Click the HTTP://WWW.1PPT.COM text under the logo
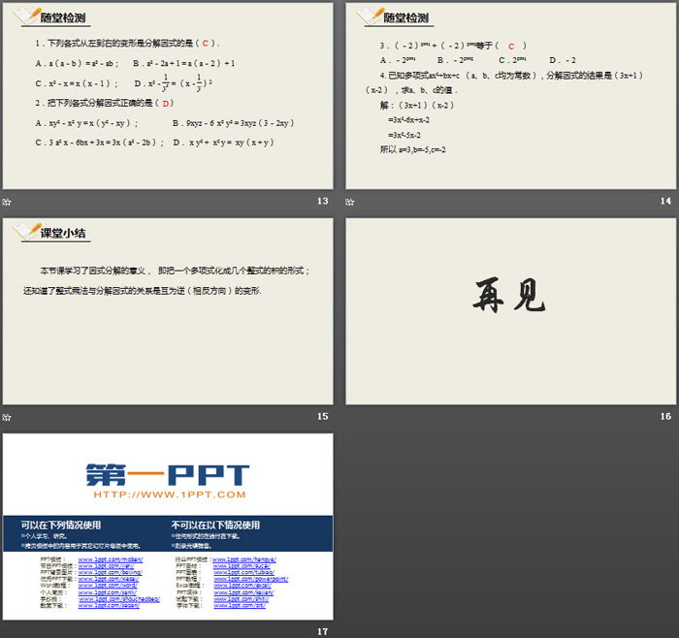Image resolution: width=679 pixels, height=638 pixels. (x=167, y=495)
